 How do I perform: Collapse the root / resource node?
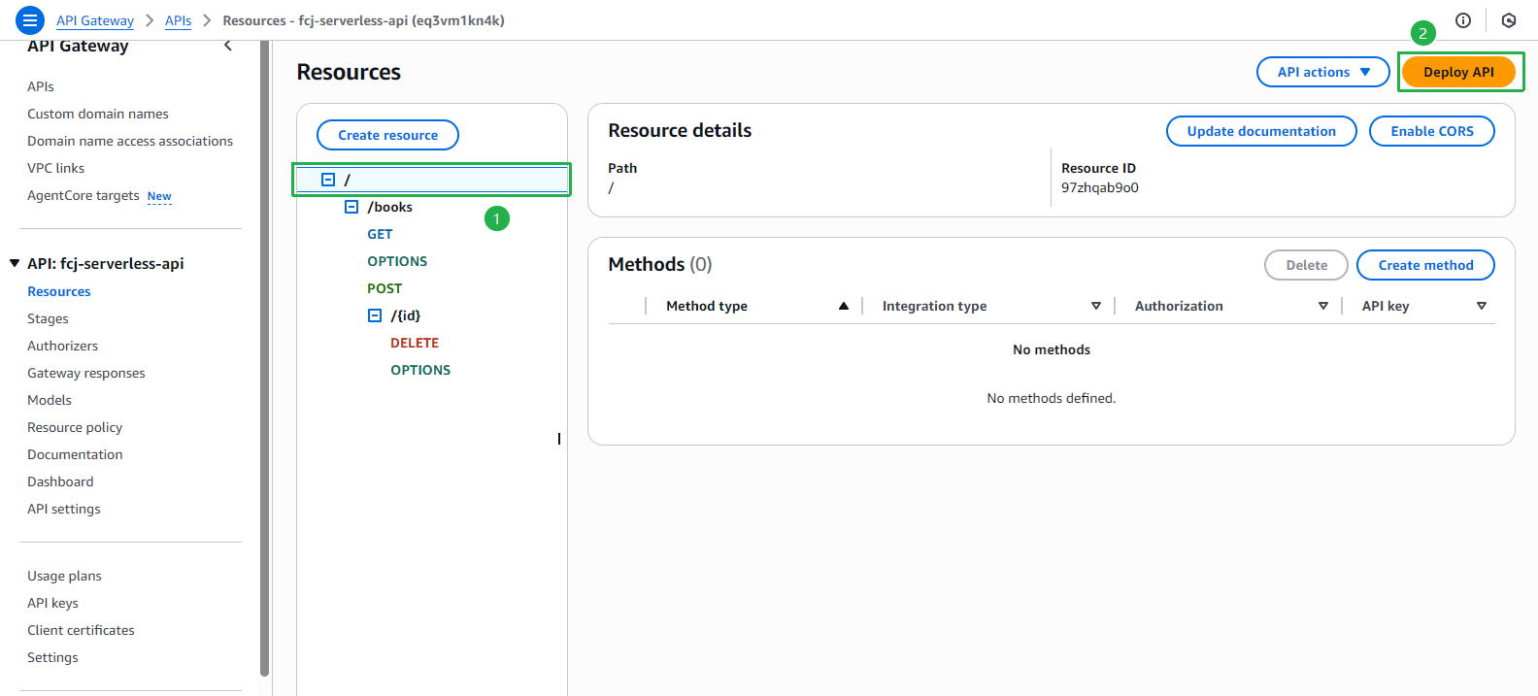click(x=328, y=180)
